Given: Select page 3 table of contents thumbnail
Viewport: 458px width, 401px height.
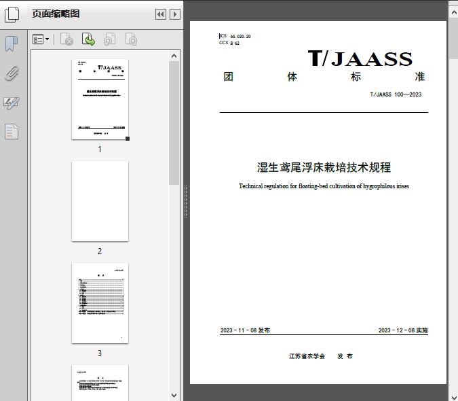Looking at the screenshot, I should (100, 303).
